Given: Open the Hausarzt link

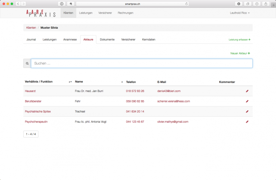Looking at the screenshot, I should point(30,91).
